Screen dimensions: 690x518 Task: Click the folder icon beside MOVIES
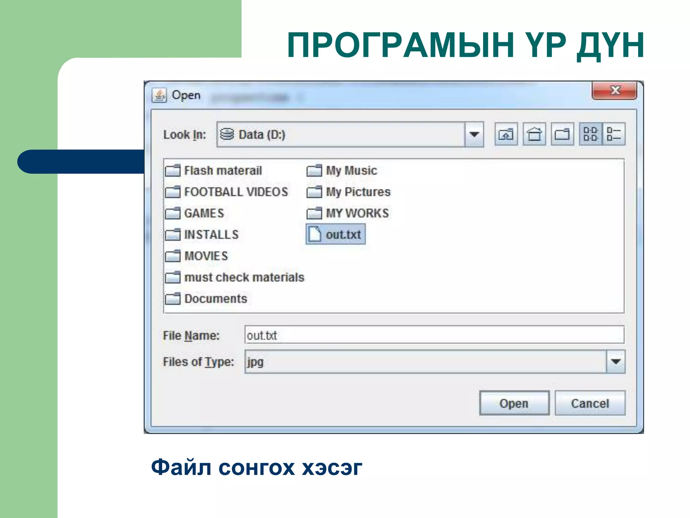click(x=173, y=256)
